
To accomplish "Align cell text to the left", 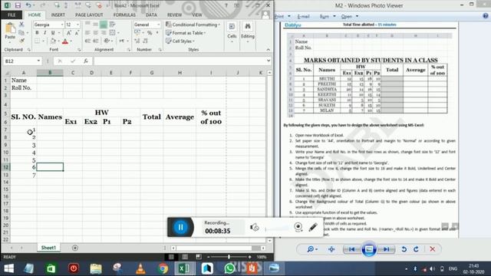I will click(x=87, y=32).
